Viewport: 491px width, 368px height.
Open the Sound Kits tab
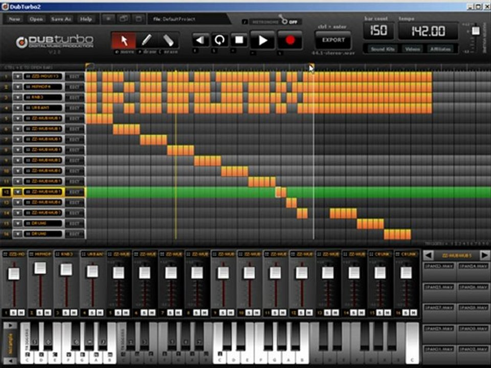tap(382, 49)
